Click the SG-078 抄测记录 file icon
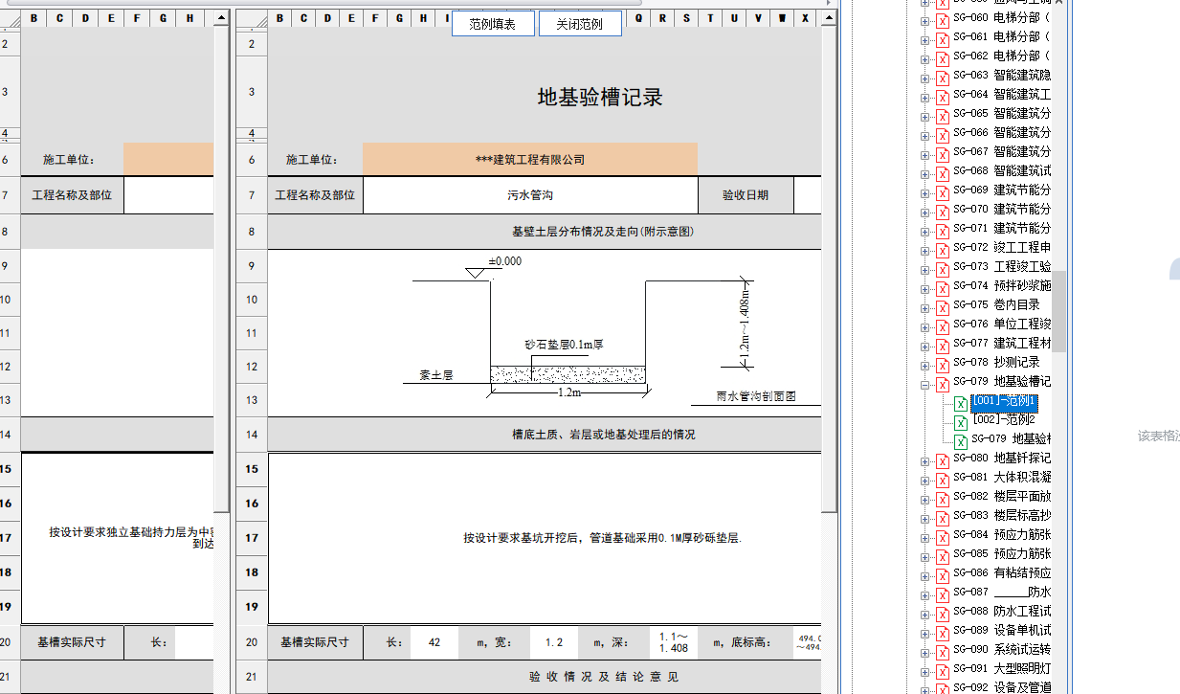Screen dimensions: 1180x694 [942, 365]
